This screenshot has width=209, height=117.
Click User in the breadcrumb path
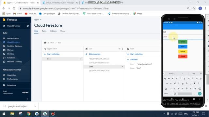pos(52,43)
